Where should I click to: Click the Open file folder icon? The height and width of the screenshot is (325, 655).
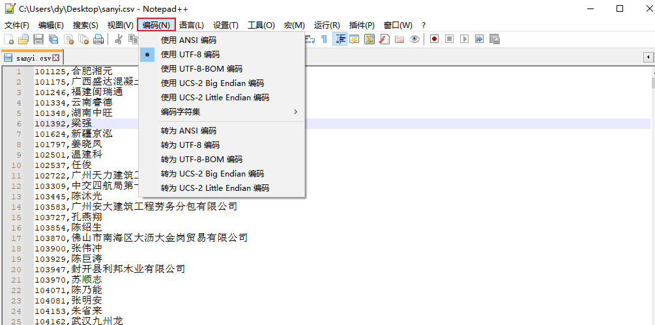click(x=23, y=39)
